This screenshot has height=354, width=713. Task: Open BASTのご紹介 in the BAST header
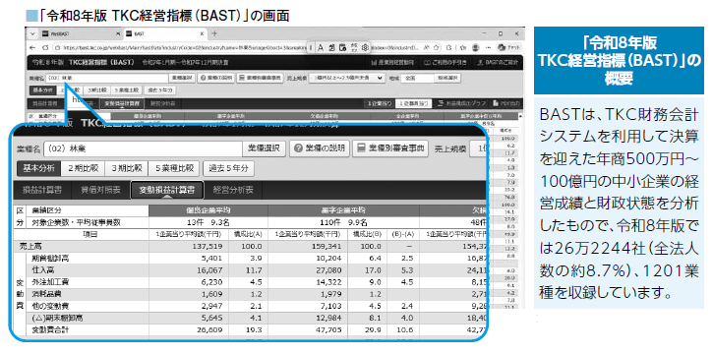pos(497,62)
